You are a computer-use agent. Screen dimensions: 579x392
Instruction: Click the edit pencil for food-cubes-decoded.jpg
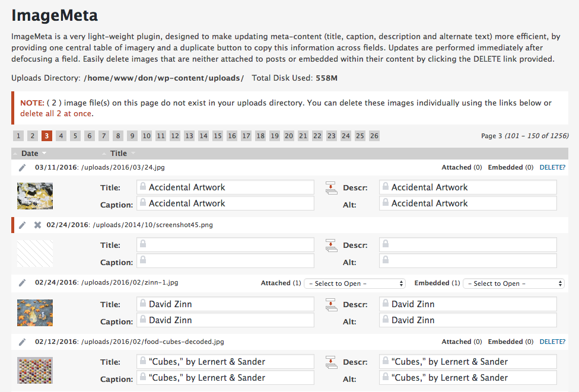pos(22,342)
